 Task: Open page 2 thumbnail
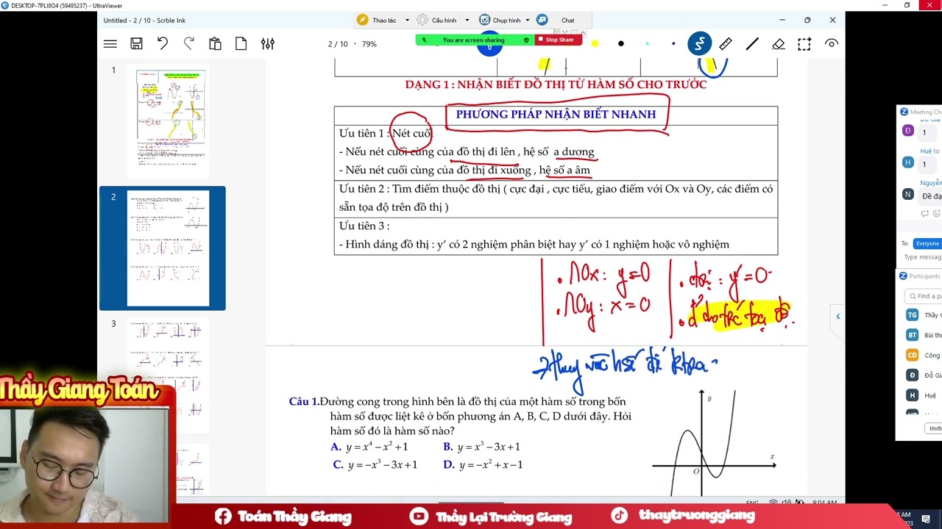(x=168, y=248)
